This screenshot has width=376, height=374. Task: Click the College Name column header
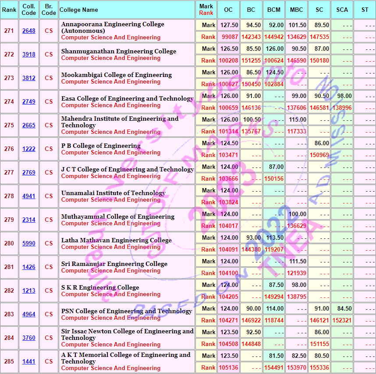pyautogui.click(x=79, y=10)
